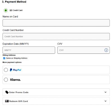Expand gift card chevron arrow
The image size is (112, 107).
tap(106, 101)
